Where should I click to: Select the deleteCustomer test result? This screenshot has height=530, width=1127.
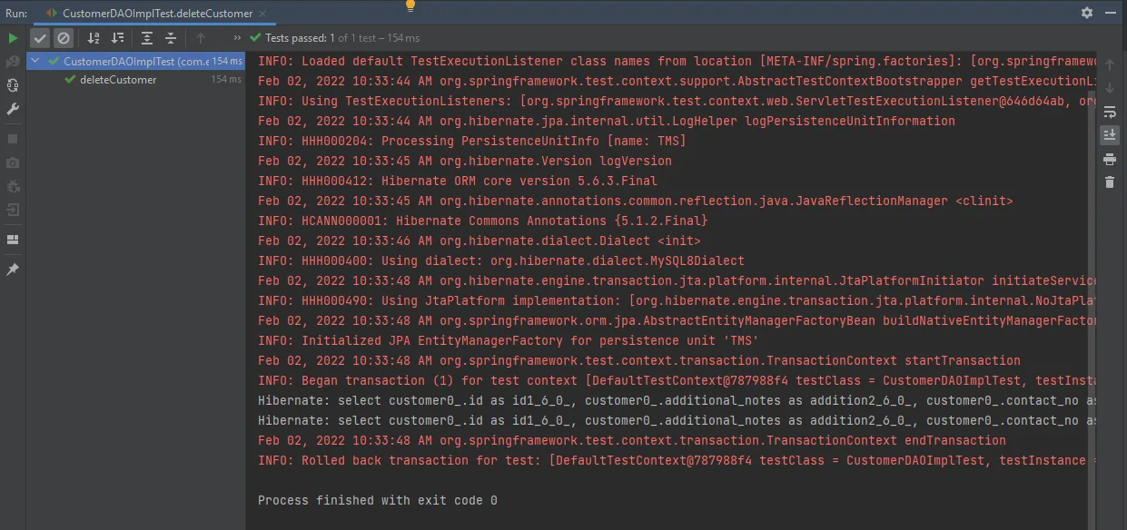118,80
